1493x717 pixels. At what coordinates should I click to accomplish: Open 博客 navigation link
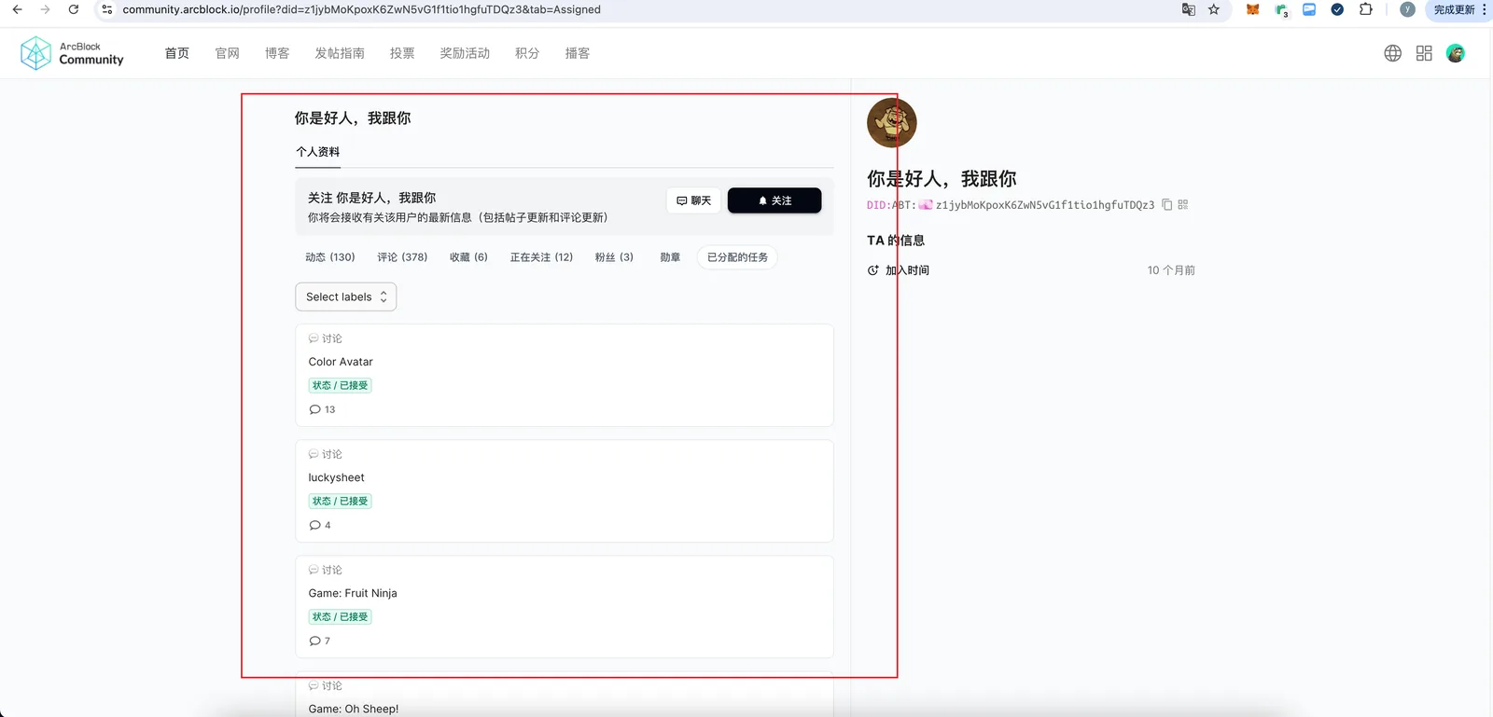pos(277,53)
